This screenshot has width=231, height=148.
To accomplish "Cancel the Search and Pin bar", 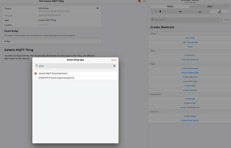I will tap(226, 20).
